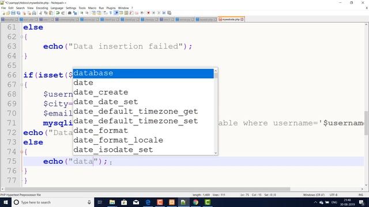
Task: Open Microsoft Edge from the taskbar
Action: click(x=148, y=202)
